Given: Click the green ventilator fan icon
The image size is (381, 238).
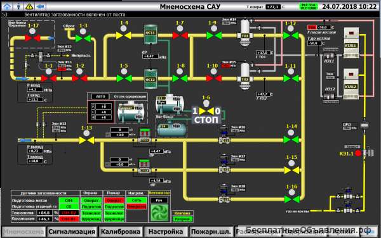Looking at the screenshot, I should point(159,213).
